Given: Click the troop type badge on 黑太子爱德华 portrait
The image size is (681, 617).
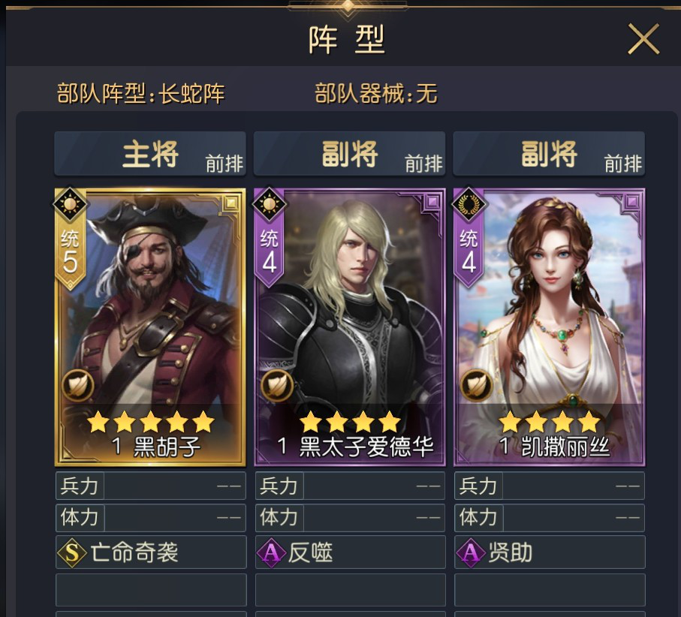Looking at the screenshot, I should tap(278, 385).
